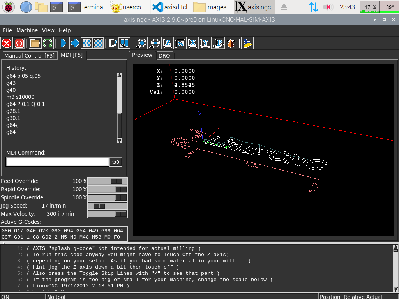This screenshot has width=399, height=299.
Task: Open file manager from taskbar
Action: click(41, 7)
